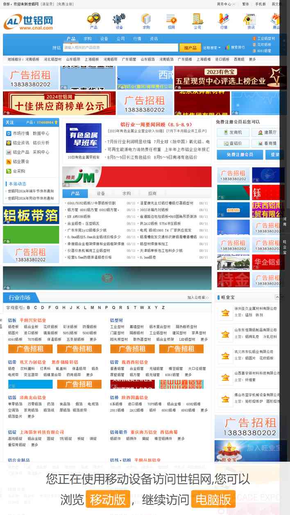
Task: Open 2024世铝网十佳供应商榜单公示 banner
Action: coord(59,103)
